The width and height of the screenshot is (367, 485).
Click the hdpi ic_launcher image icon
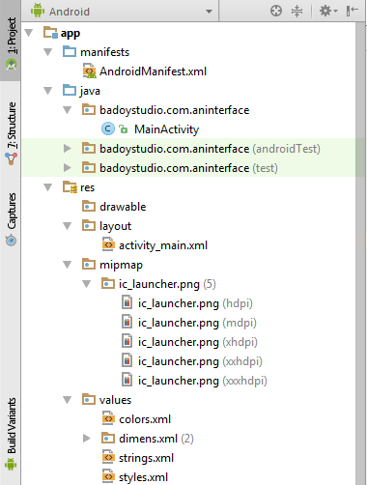point(127,302)
